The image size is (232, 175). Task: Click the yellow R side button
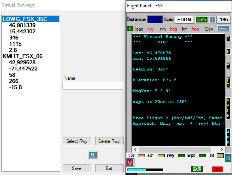[x=228, y=38]
